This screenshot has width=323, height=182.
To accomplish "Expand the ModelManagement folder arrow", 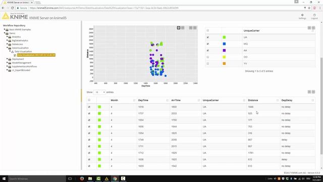I will (x=7, y=63).
